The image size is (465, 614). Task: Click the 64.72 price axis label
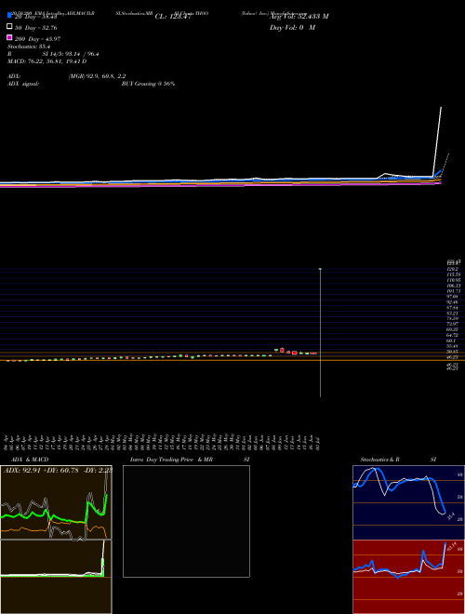pos(452,335)
